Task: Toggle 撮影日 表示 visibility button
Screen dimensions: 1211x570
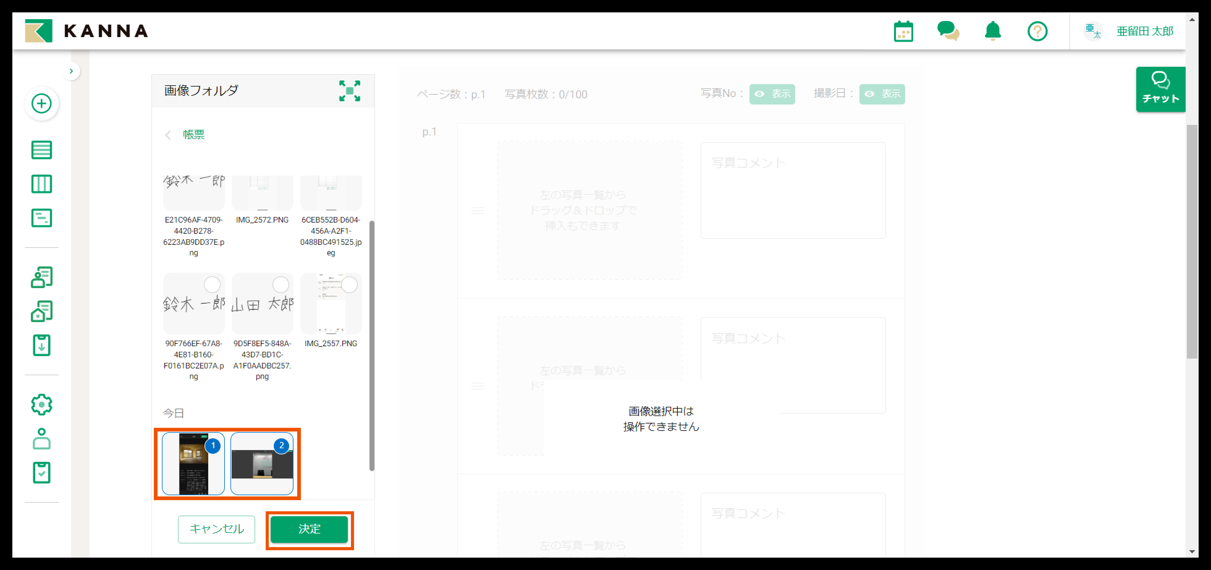Action: 882,94
